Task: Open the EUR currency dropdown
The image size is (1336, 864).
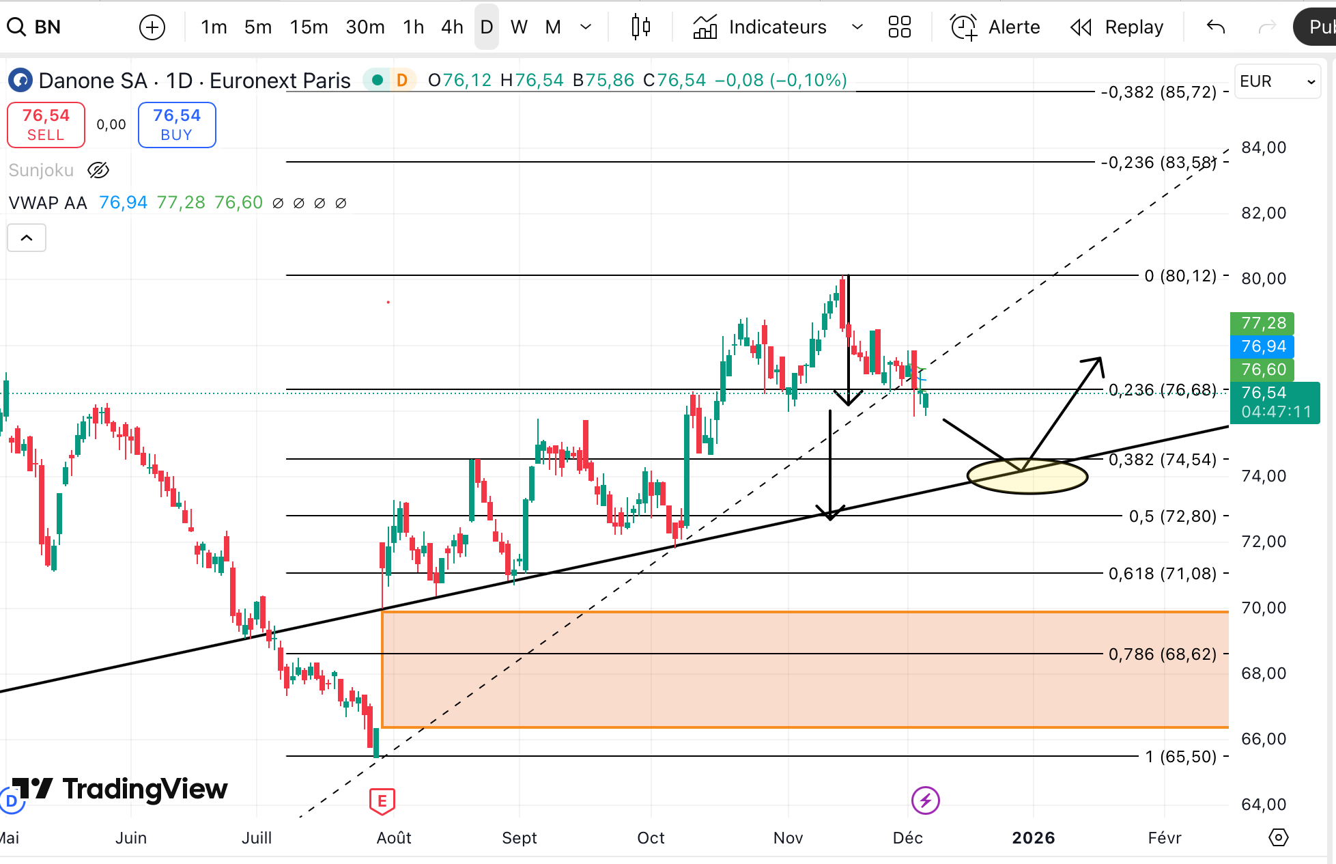Action: [x=1277, y=81]
